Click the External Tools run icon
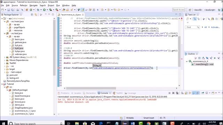The height and width of the screenshot is (125, 223). [x=57, y=10]
